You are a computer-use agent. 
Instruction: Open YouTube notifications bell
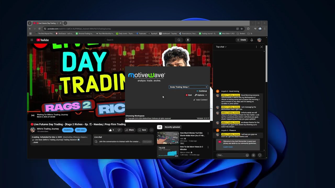tap(252, 40)
